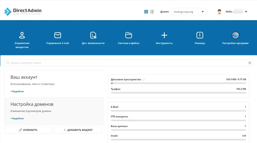
Task: Click the ИЗМЕНИТЬ button
Action: point(28,130)
